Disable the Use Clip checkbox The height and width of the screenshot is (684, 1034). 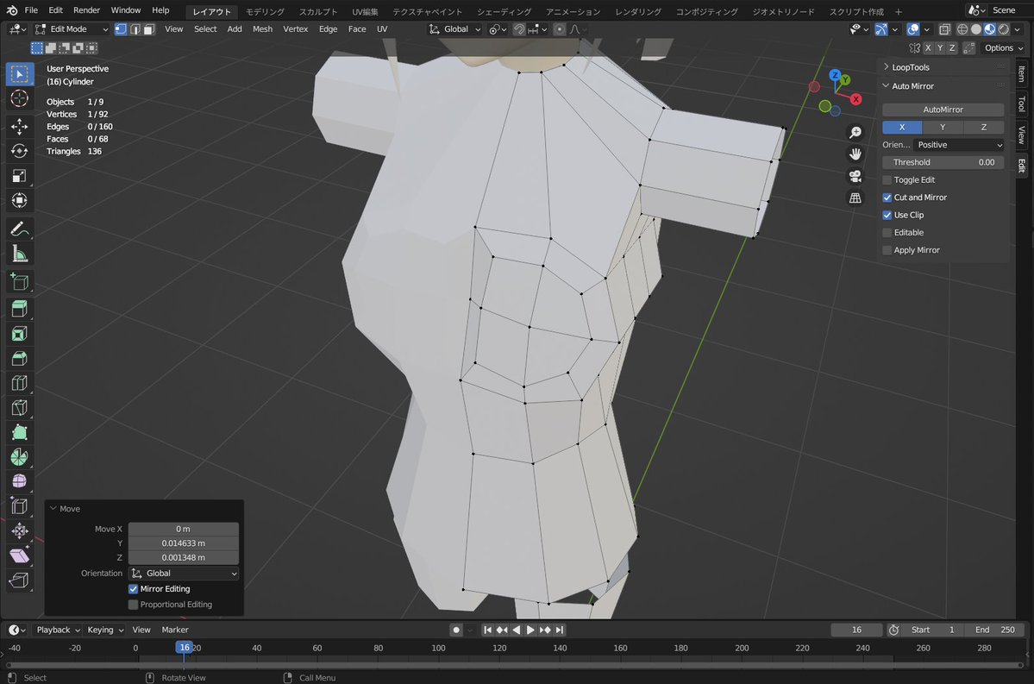point(887,215)
